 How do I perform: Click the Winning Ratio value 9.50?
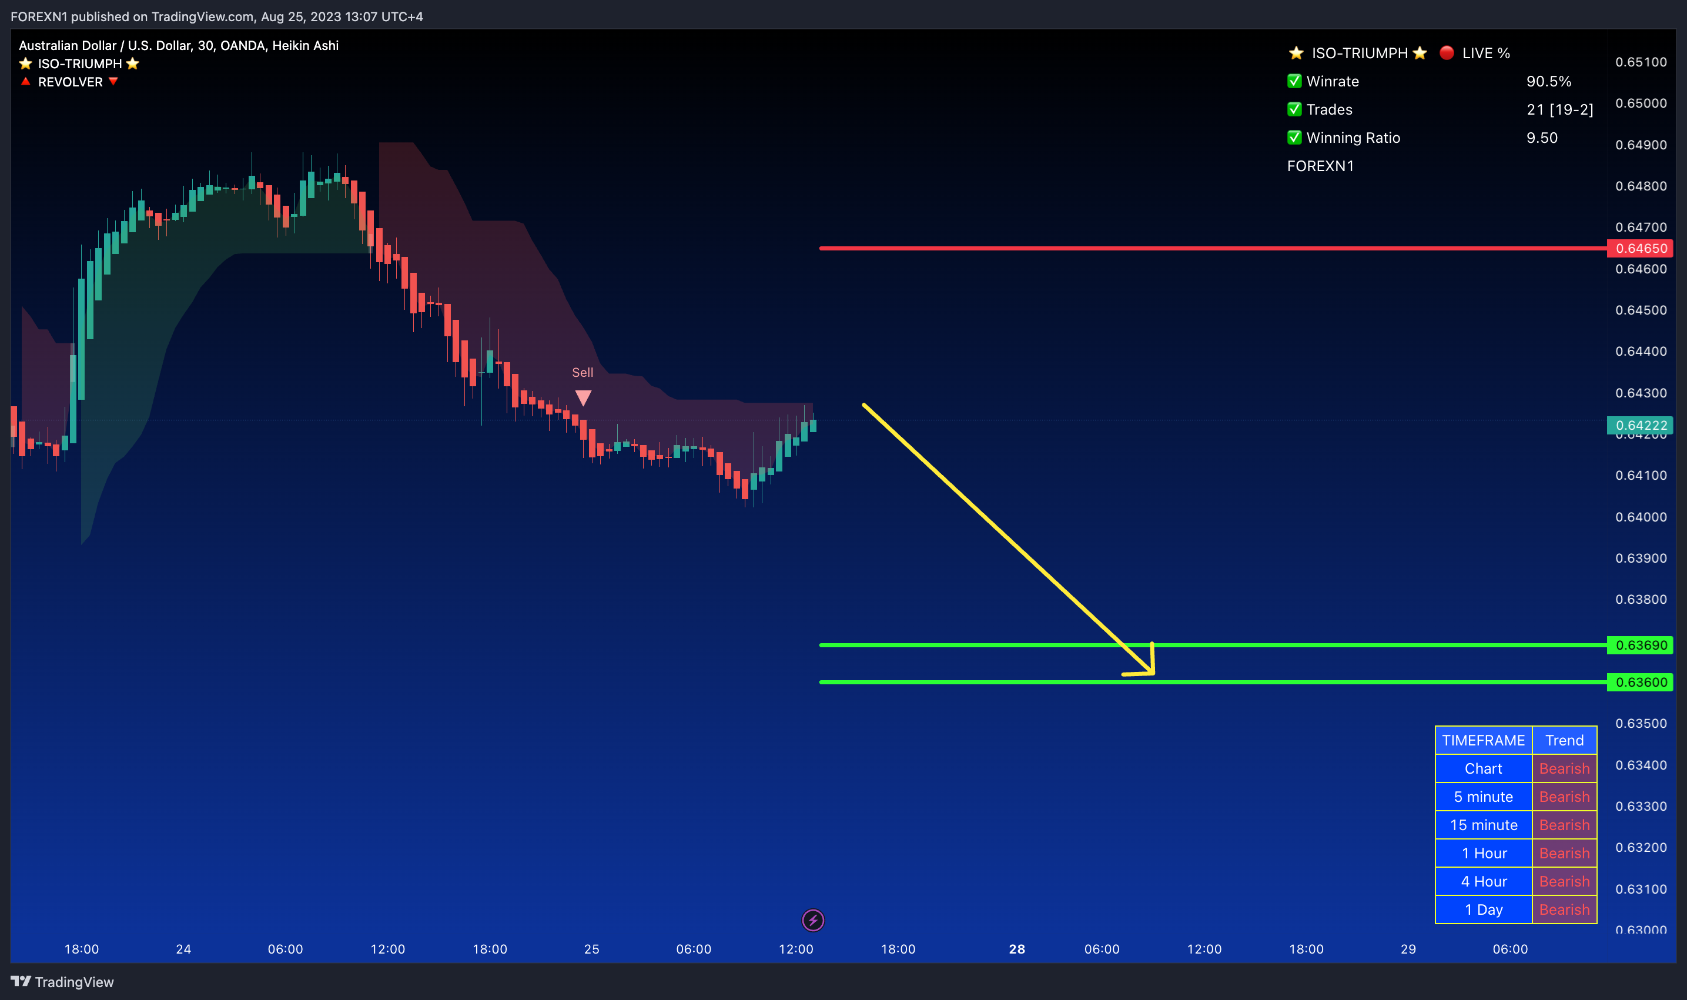click(1542, 138)
